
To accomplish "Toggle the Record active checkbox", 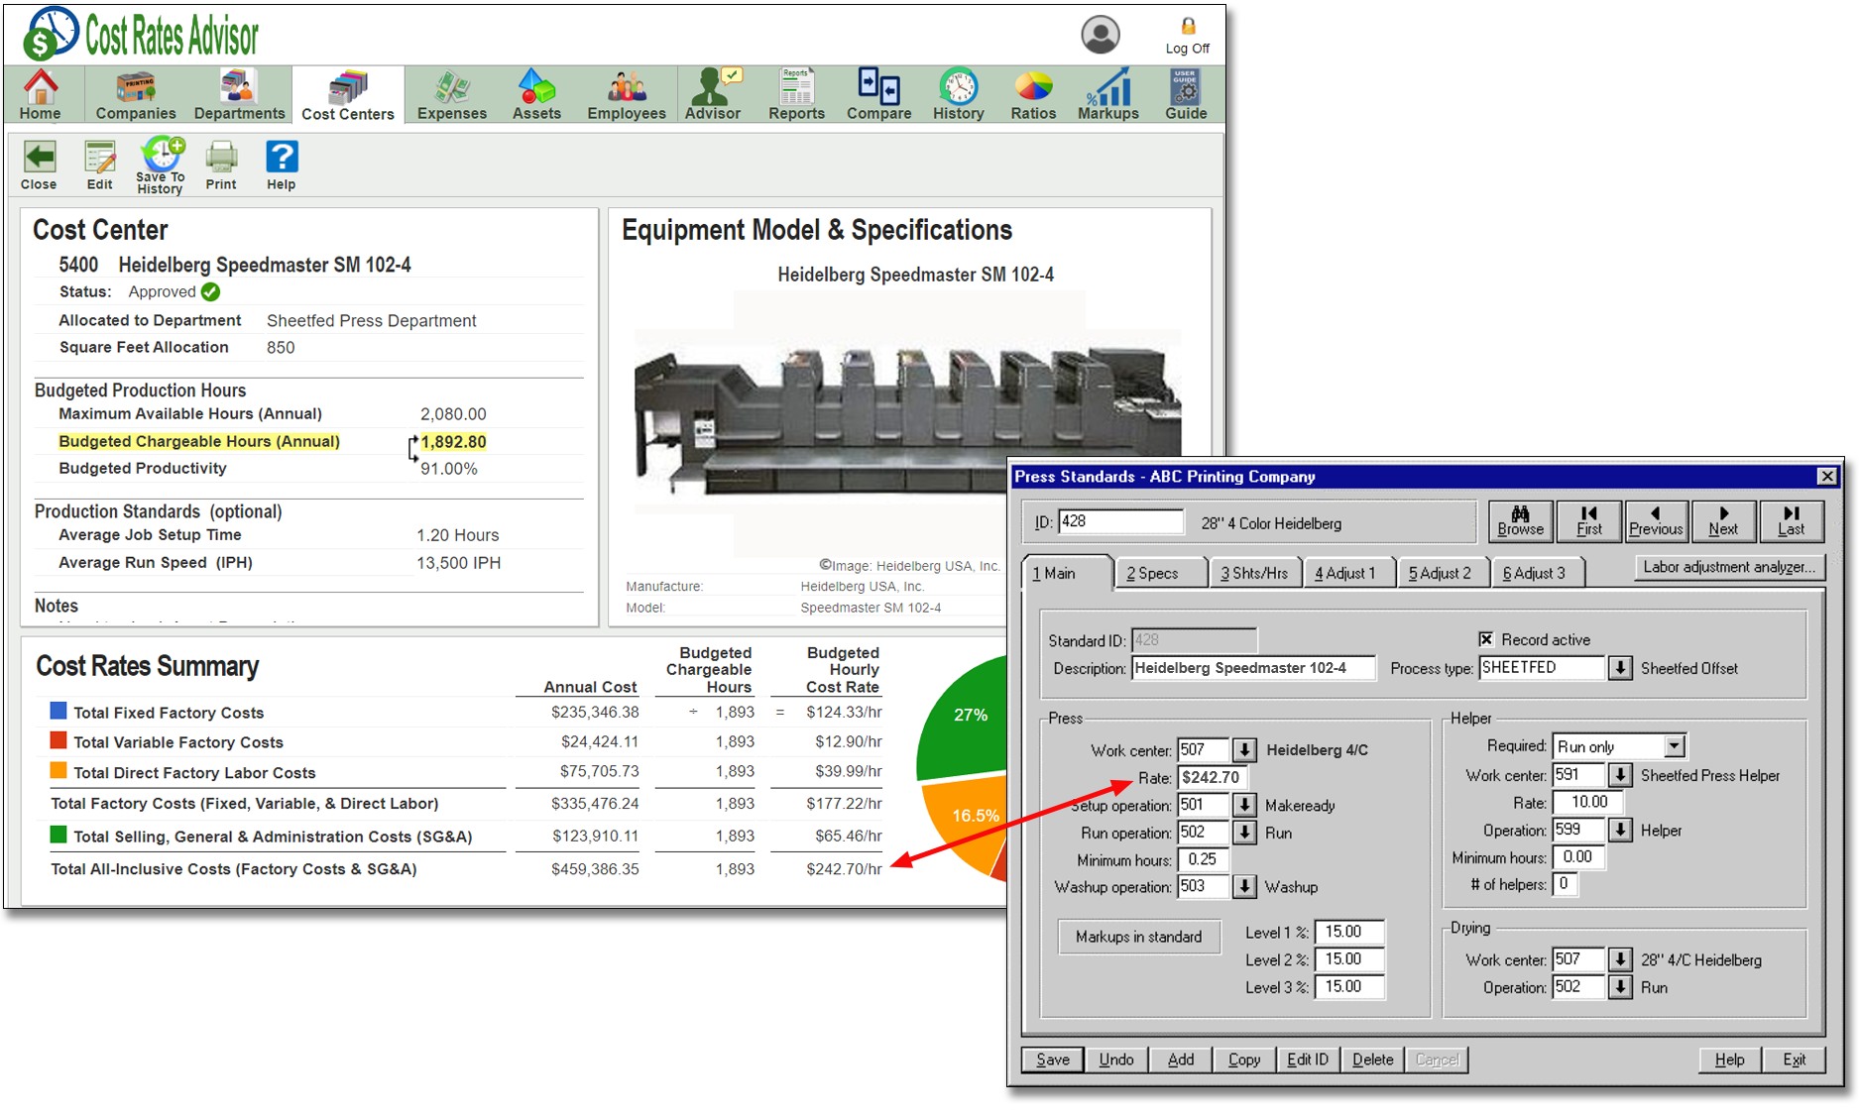I will click(x=1486, y=639).
